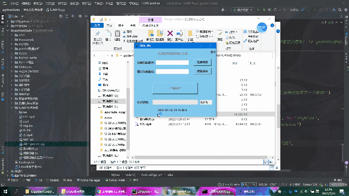Click the browse button beside image save field
The height and width of the screenshot is (196, 349).
pos(202,71)
